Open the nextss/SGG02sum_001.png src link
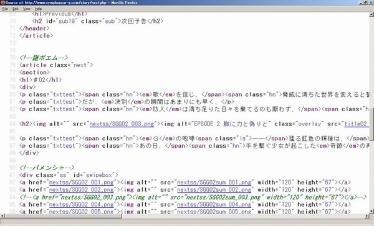The image size is (374, 226). 214,183
